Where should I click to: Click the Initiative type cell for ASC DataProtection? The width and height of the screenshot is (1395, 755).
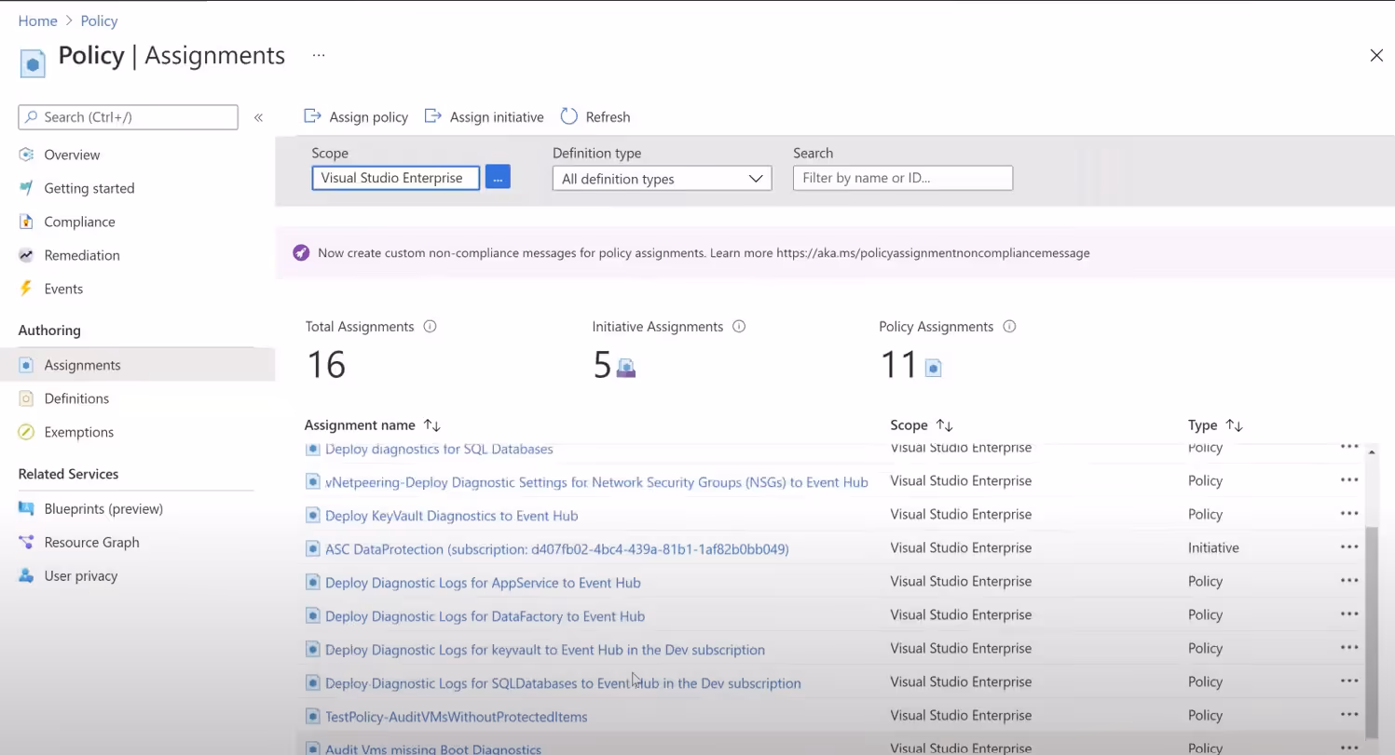1213,547
